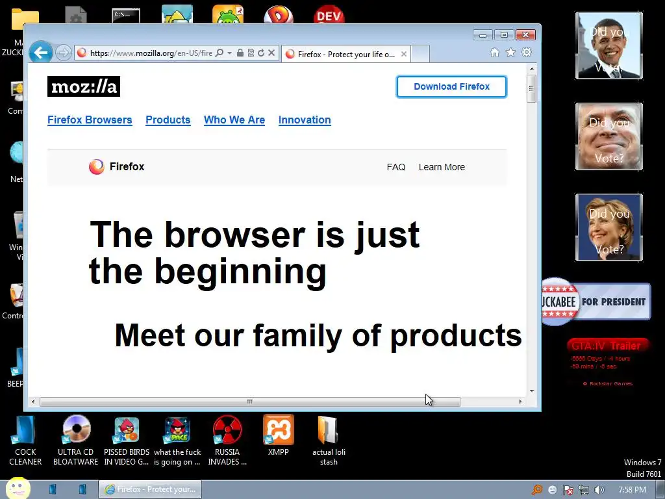
Task: Select the 'Firefox - Protect your life o...' tab
Action: (345, 55)
